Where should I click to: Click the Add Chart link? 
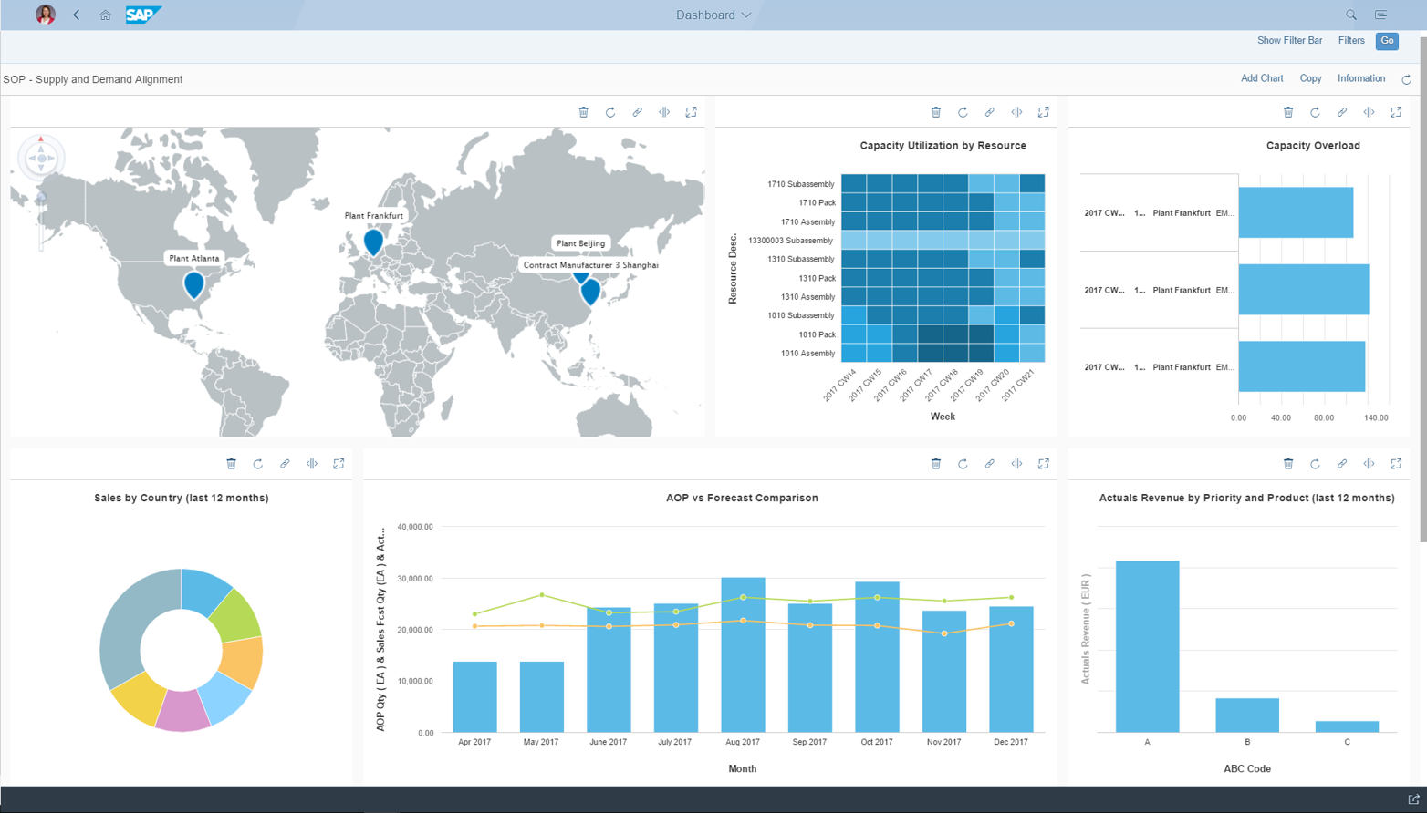coord(1262,78)
